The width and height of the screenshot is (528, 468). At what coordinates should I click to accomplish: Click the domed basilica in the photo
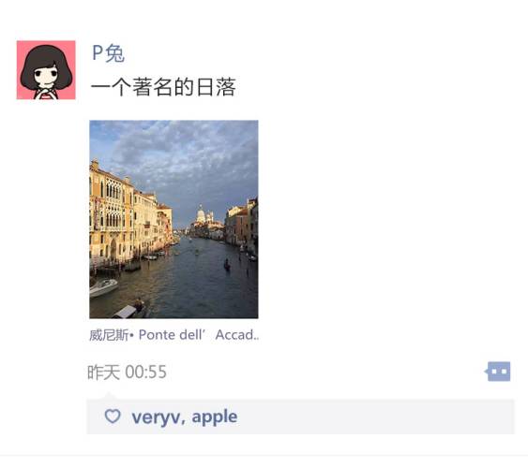pos(202,214)
